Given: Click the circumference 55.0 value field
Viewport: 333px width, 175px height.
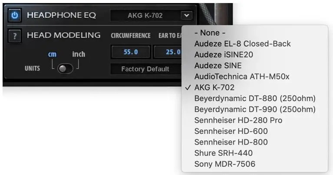Looking at the screenshot, I should click(x=130, y=52).
